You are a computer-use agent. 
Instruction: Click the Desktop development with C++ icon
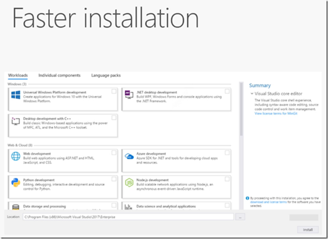coord(16,121)
